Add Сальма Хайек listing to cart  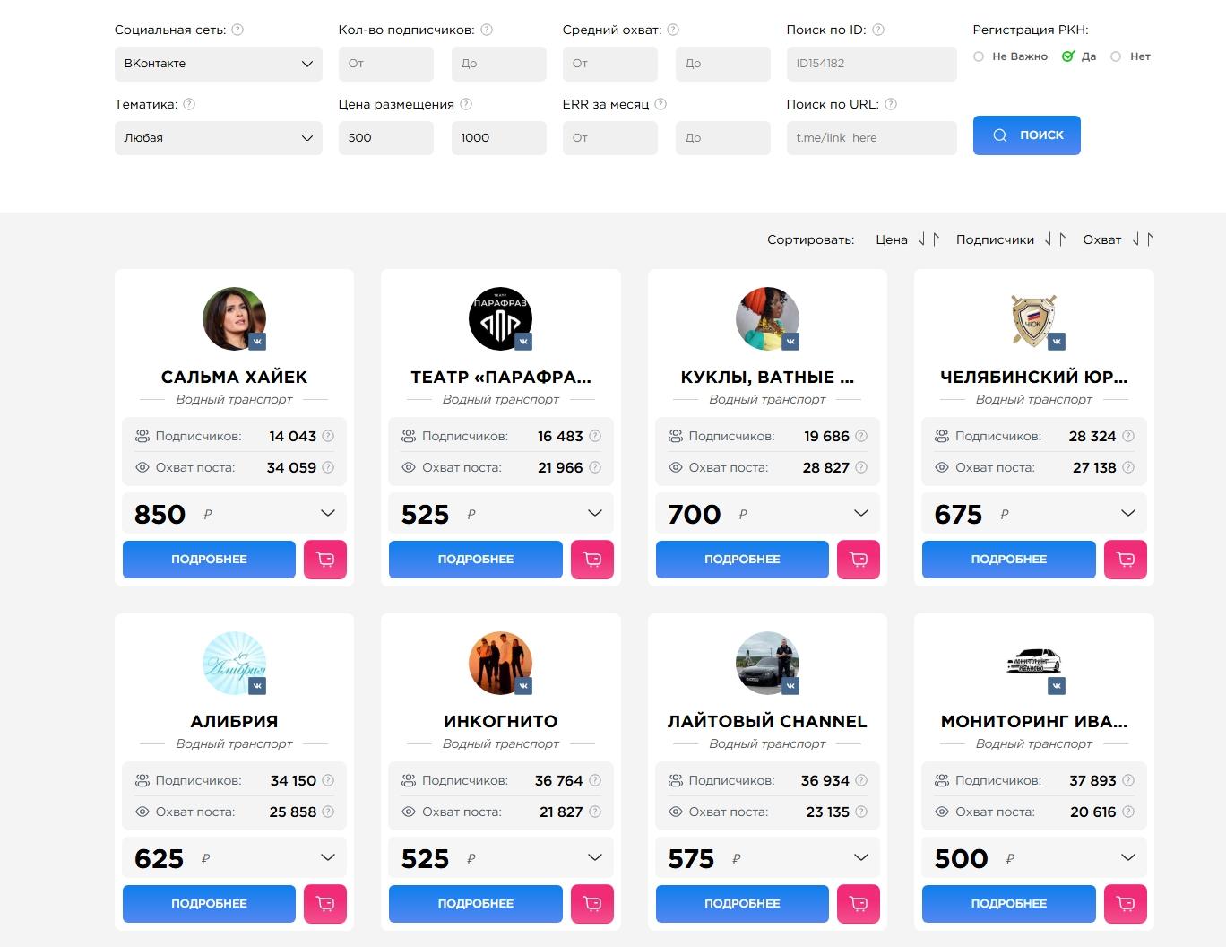[324, 560]
